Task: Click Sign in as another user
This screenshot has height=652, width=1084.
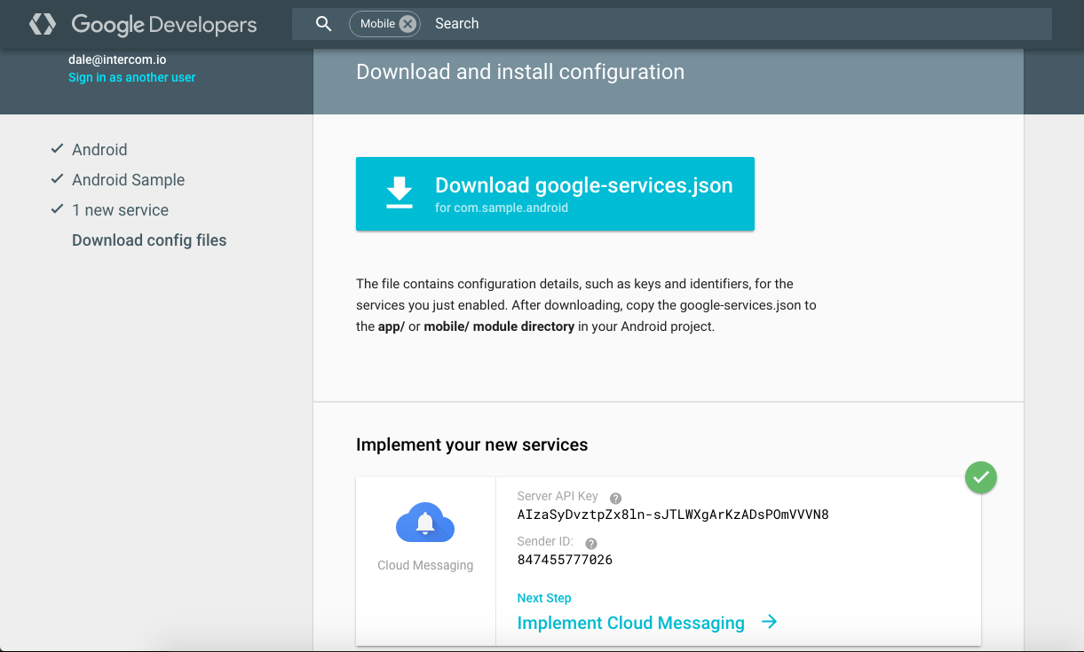Action: [x=131, y=77]
